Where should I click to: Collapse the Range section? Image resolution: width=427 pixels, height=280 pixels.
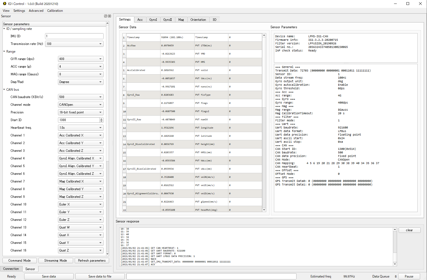tap(4, 52)
